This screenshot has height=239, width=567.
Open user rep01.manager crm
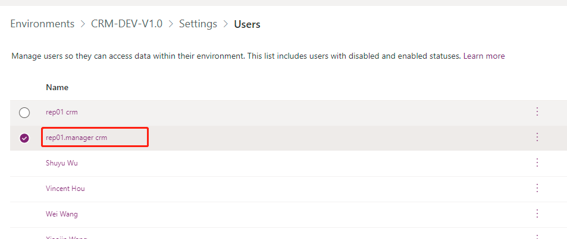(x=77, y=138)
